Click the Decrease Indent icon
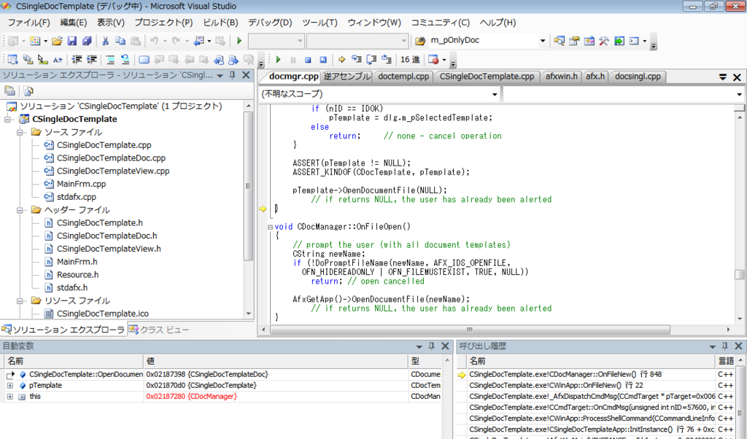Image resolution: width=747 pixels, height=439 pixels. point(77,60)
